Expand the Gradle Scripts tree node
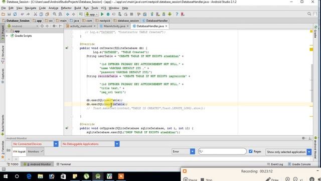The width and height of the screenshot is (321, 181). pyautogui.click(x=7, y=36)
